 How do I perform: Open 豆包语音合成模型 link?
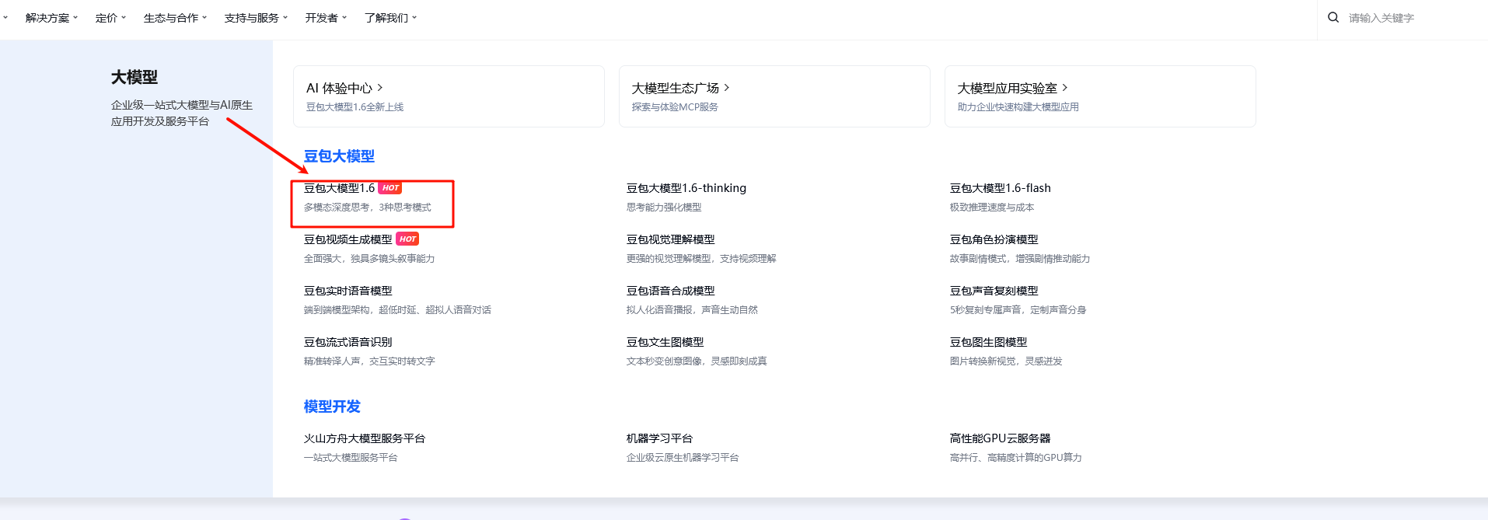point(671,291)
